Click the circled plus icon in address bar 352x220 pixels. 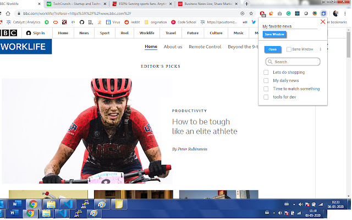click(x=242, y=13)
